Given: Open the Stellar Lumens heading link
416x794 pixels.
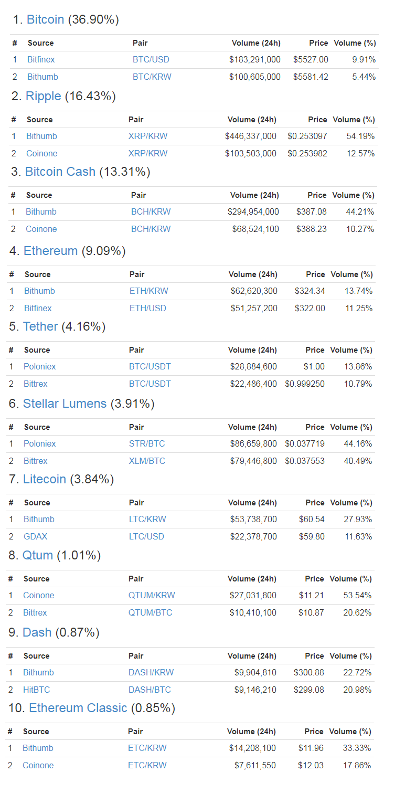Looking at the screenshot, I should coord(65,404).
